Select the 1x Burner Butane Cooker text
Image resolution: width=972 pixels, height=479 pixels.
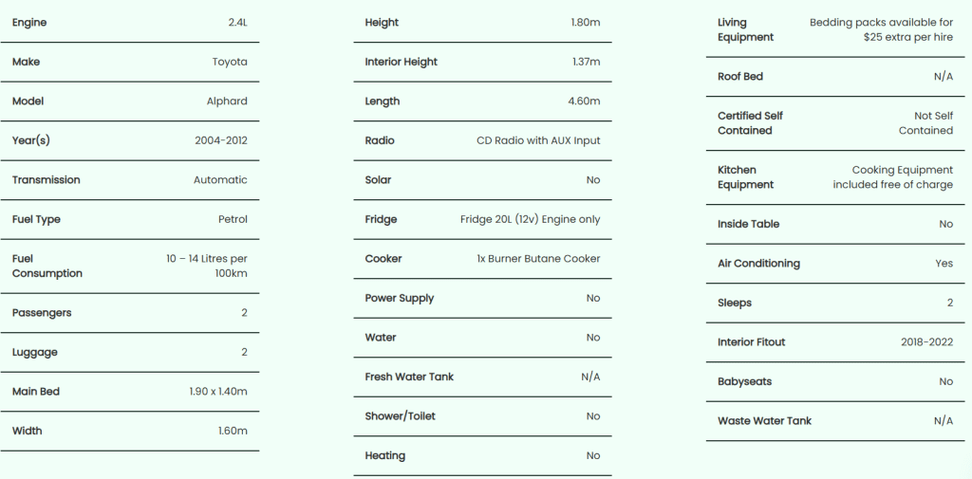click(538, 258)
